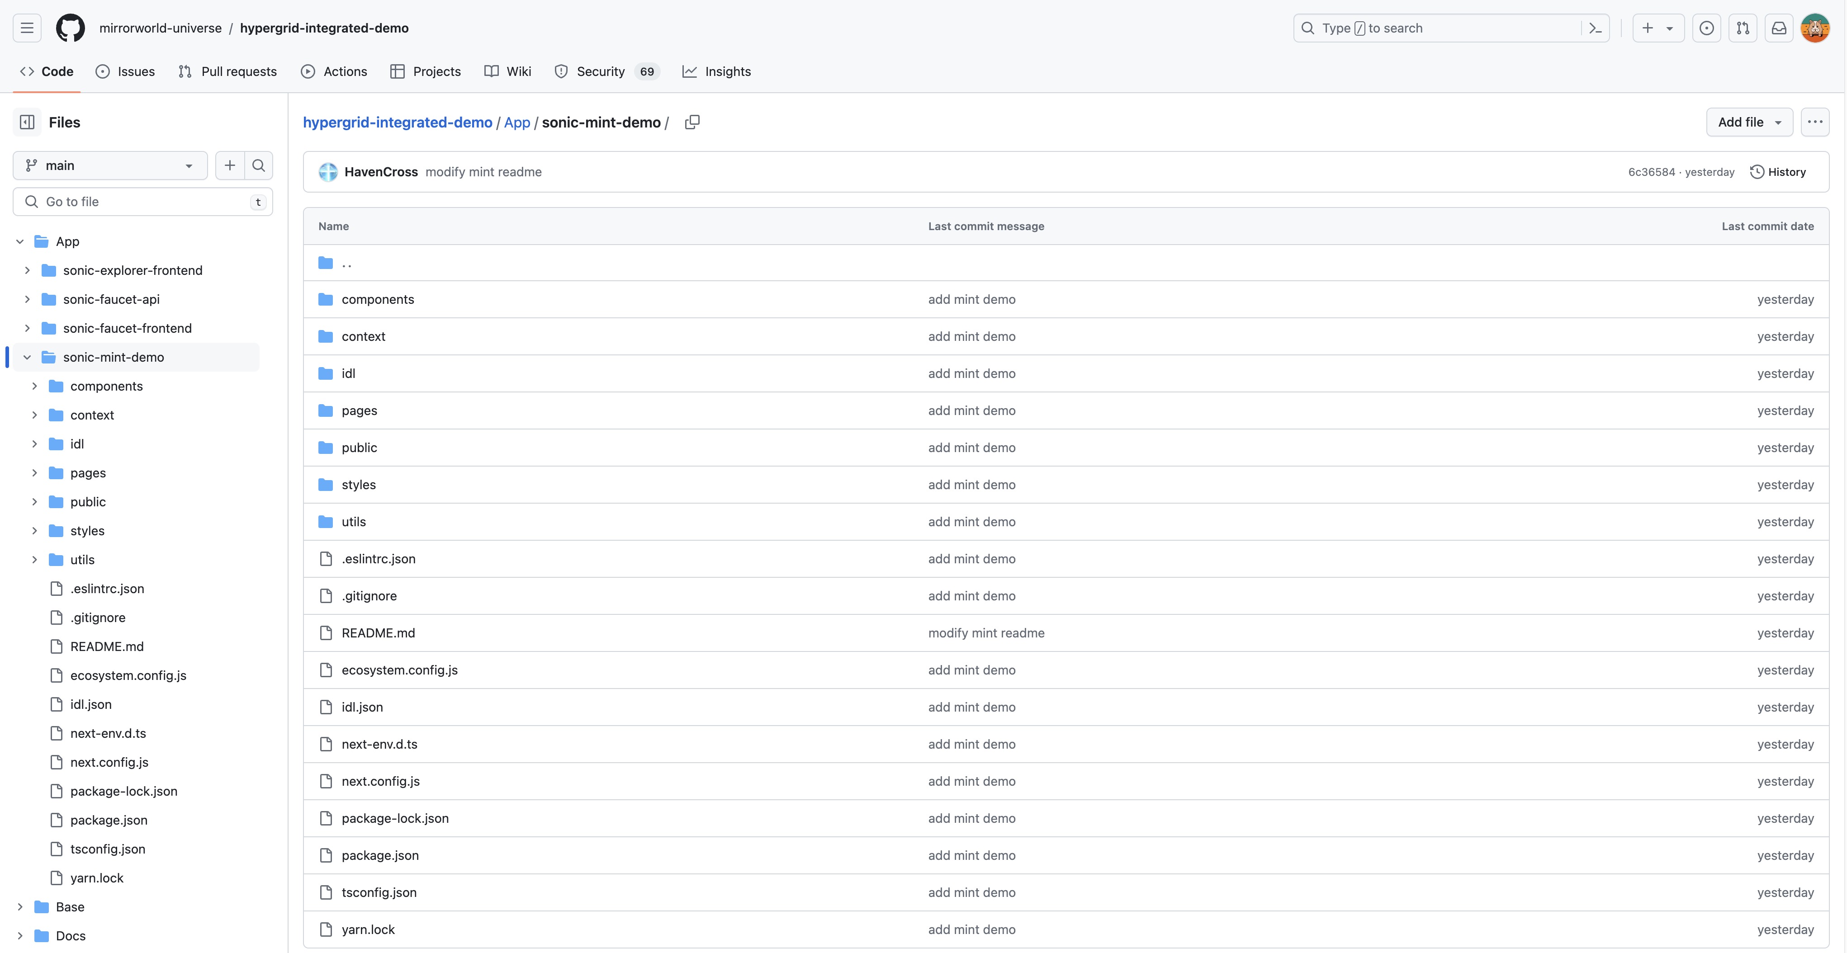Viewport: 1847px width, 953px height.
Task: Open the Projects tab
Action: (426, 71)
